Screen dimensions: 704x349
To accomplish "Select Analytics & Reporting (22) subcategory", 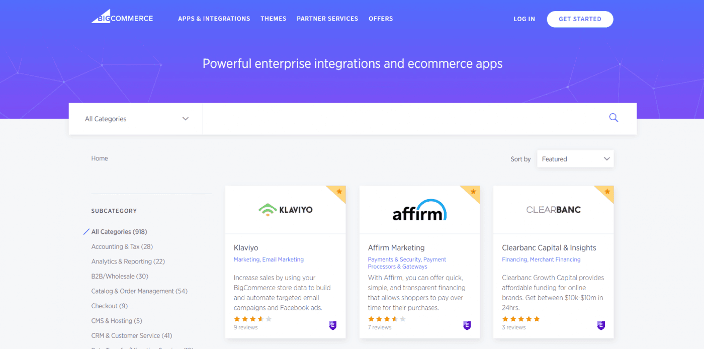I will [x=128, y=261].
